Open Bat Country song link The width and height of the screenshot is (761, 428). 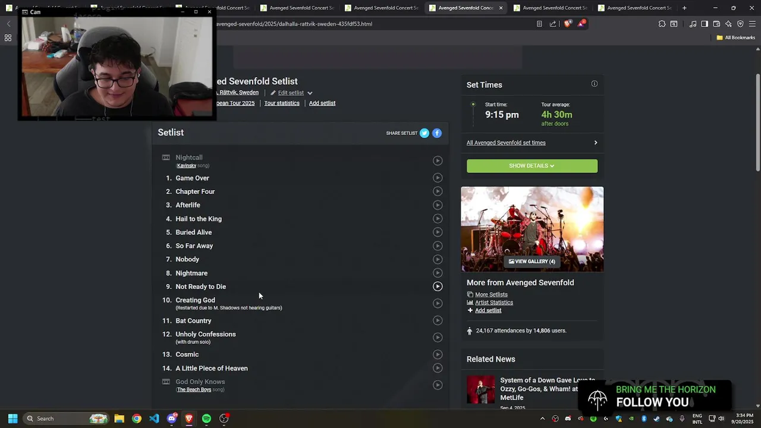coord(193,320)
